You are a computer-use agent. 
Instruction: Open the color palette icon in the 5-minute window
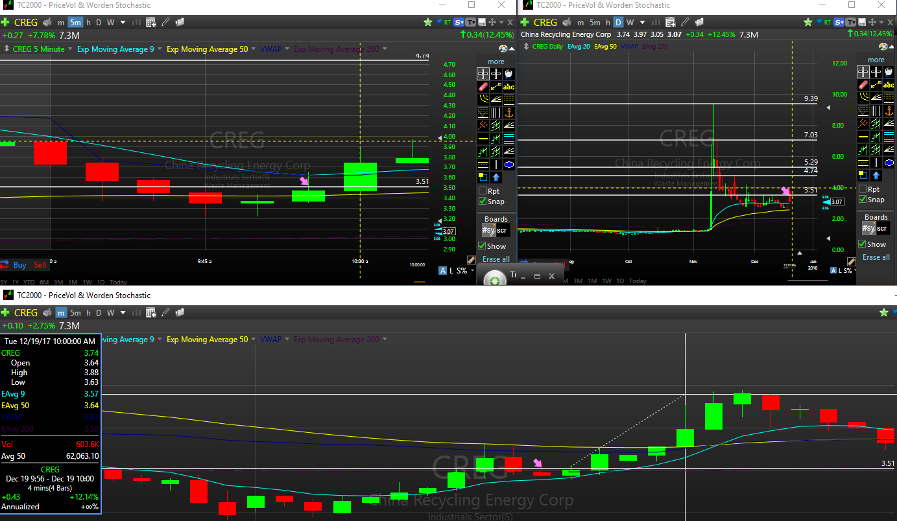tap(503, 49)
